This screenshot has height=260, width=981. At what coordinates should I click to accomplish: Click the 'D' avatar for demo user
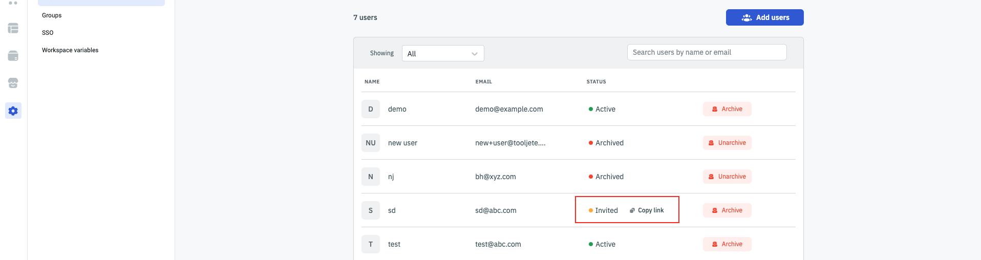[371, 109]
